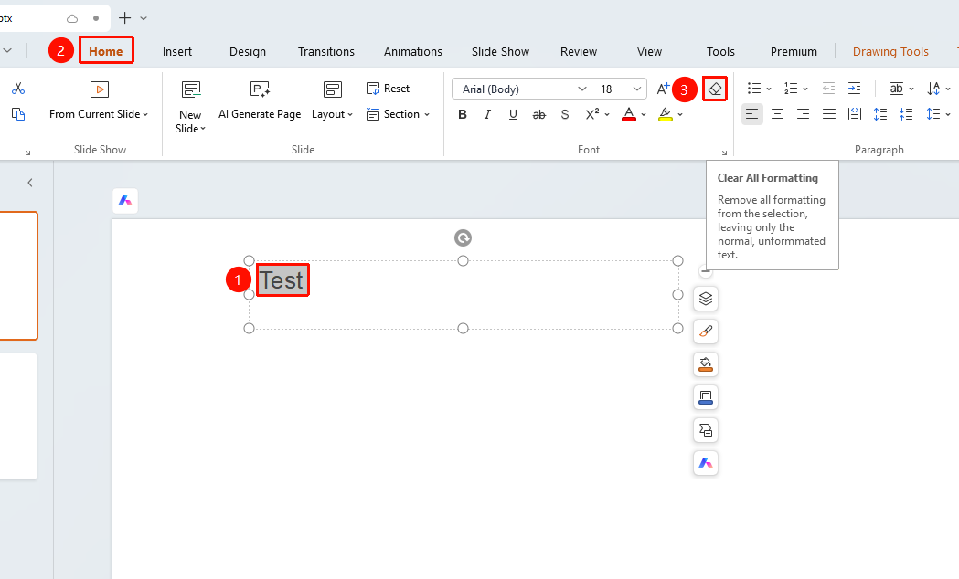Apply numbered list using the numbering icon
Screen dimensions: 959x579
point(791,89)
